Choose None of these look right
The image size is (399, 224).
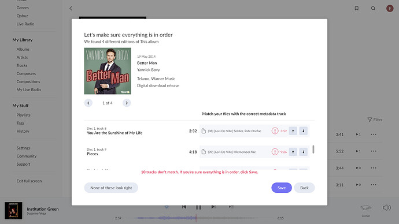point(111,188)
